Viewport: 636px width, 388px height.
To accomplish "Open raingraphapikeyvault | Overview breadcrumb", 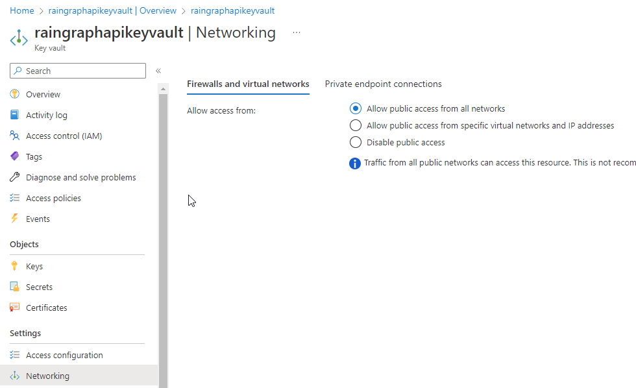I will click(x=112, y=10).
